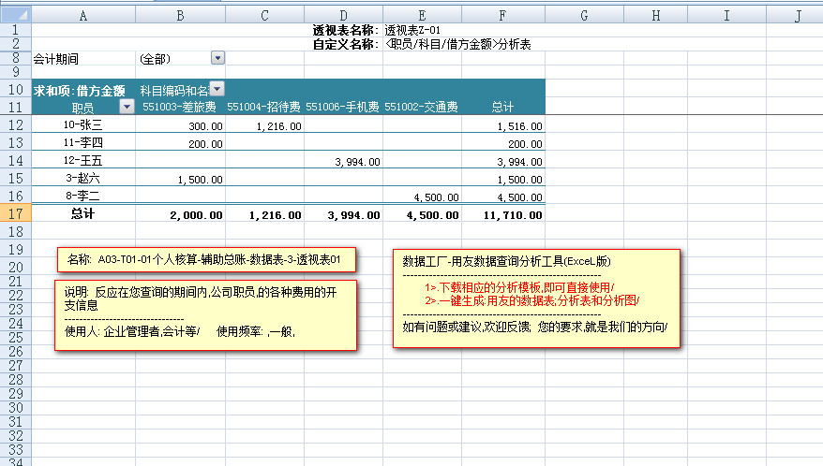The height and width of the screenshot is (466, 823).
Task: Select row header 17
Action: [x=16, y=214]
